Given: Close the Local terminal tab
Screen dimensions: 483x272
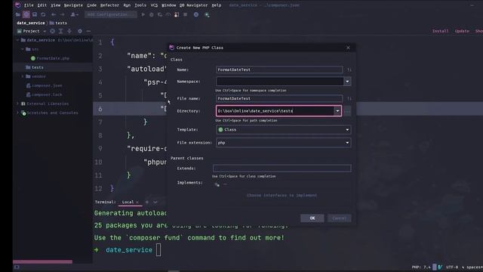Looking at the screenshot, I should 137,202.
